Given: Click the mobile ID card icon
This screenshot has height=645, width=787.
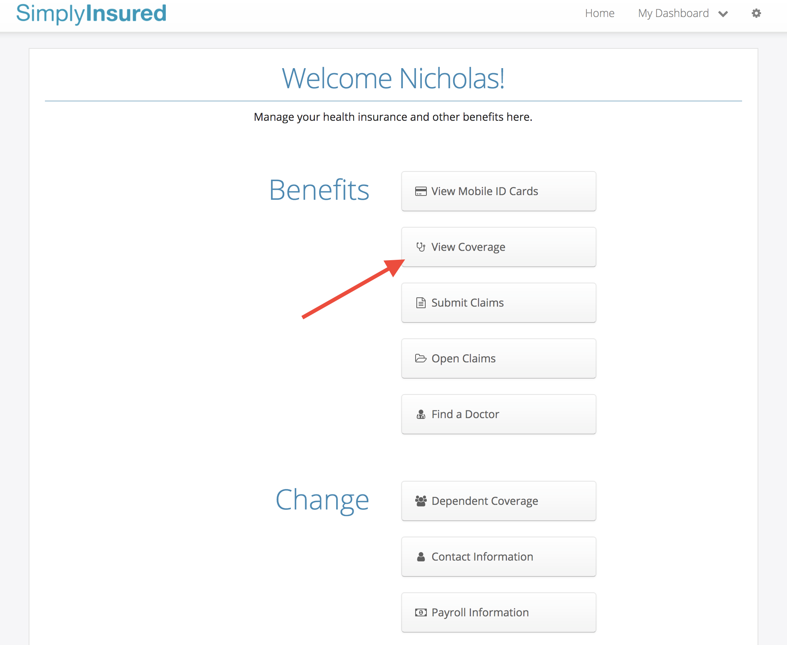Looking at the screenshot, I should (x=421, y=191).
